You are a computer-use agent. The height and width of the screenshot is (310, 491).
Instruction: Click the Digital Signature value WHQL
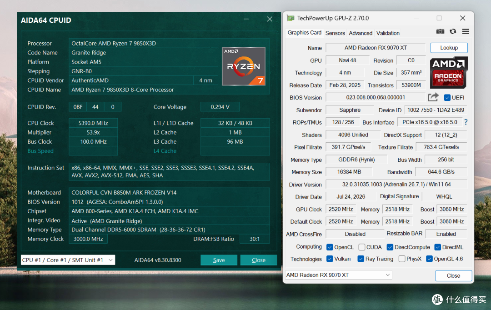point(444,197)
